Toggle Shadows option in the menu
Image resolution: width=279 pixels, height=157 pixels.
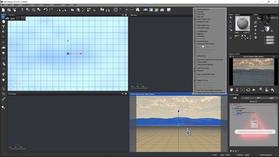pyautogui.click(x=200, y=71)
